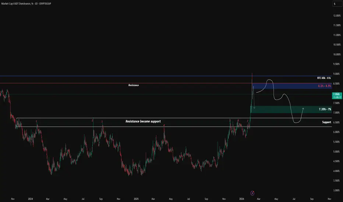This screenshot has width=343, height=202.
Task: Click the 12.000% price axis label
Action: 337,16
